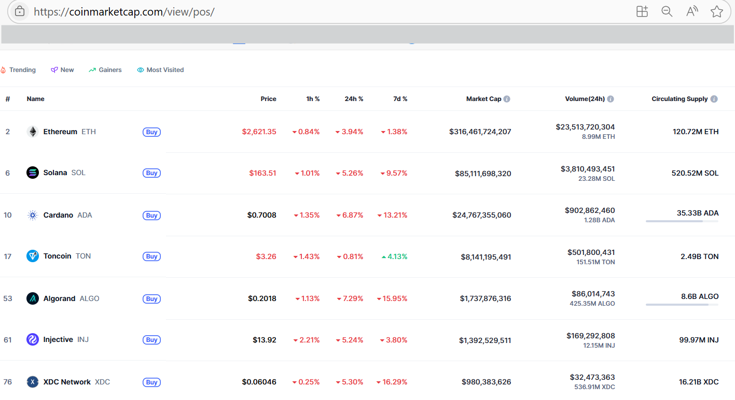This screenshot has height=400, width=735.
Task: Sort by the # rank column header
Action: click(8, 99)
